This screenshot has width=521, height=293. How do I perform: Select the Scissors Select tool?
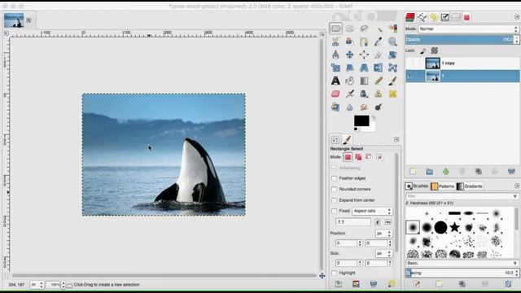point(335,42)
